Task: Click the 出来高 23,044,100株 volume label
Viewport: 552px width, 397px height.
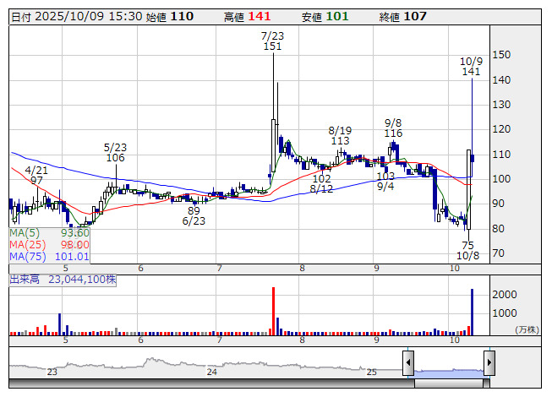Action: (63, 280)
